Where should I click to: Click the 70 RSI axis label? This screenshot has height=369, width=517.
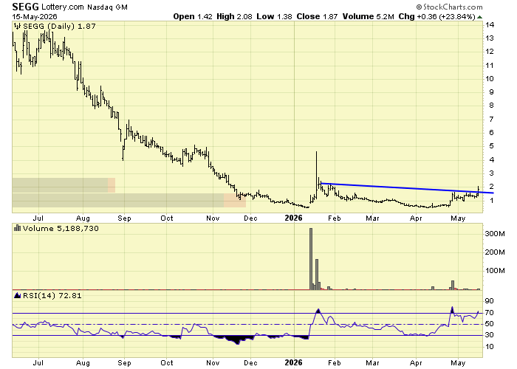click(x=489, y=313)
